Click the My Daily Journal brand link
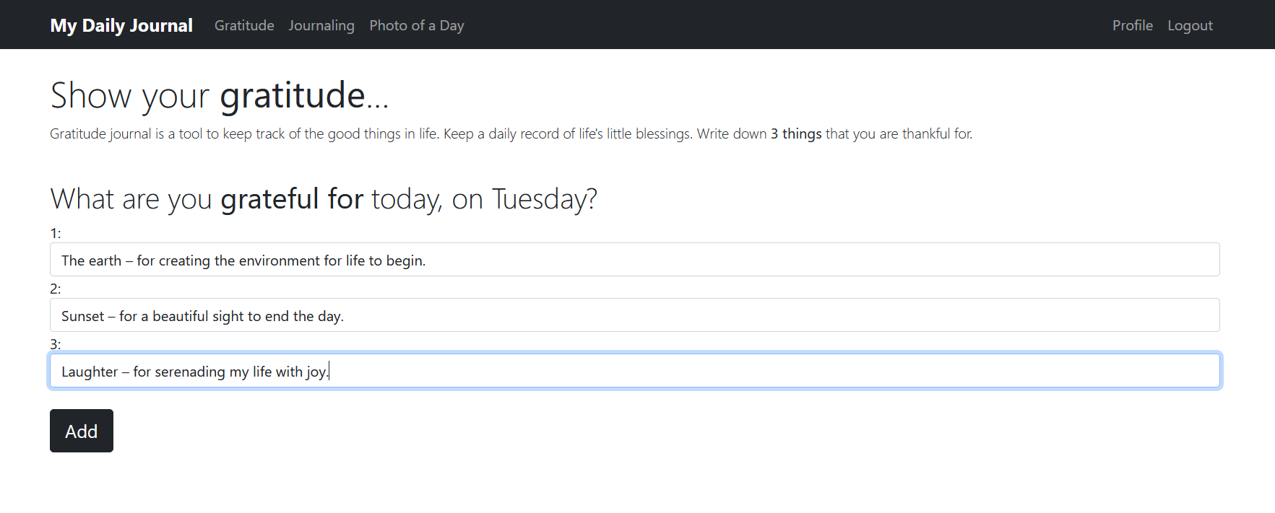 tap(121, 25)
